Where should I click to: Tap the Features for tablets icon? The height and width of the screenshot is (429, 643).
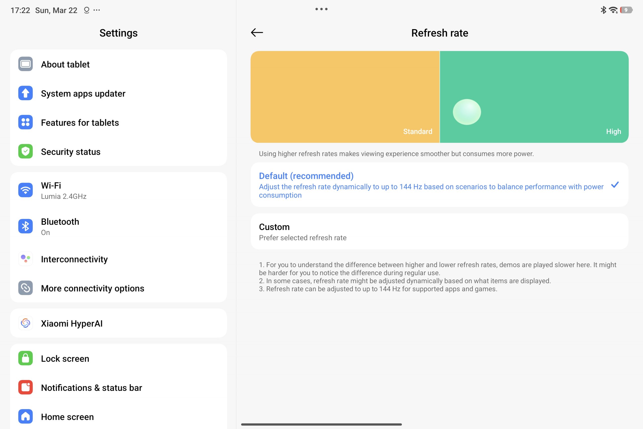pos(25,122)
